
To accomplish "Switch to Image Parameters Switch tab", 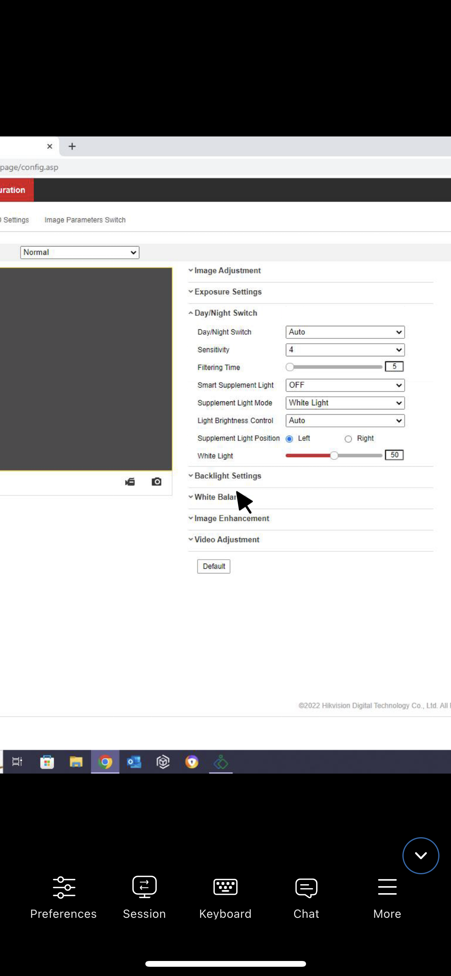I will pos(85,220).
